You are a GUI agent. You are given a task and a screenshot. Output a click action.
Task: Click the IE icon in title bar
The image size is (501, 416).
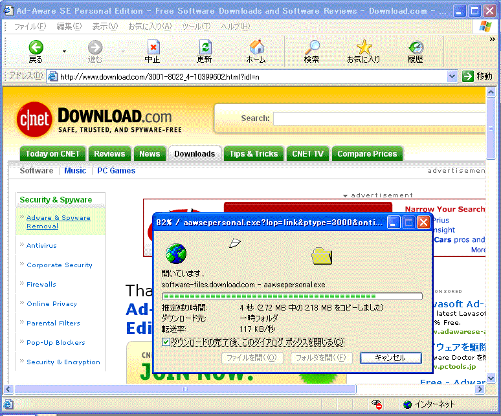point(8,10)
